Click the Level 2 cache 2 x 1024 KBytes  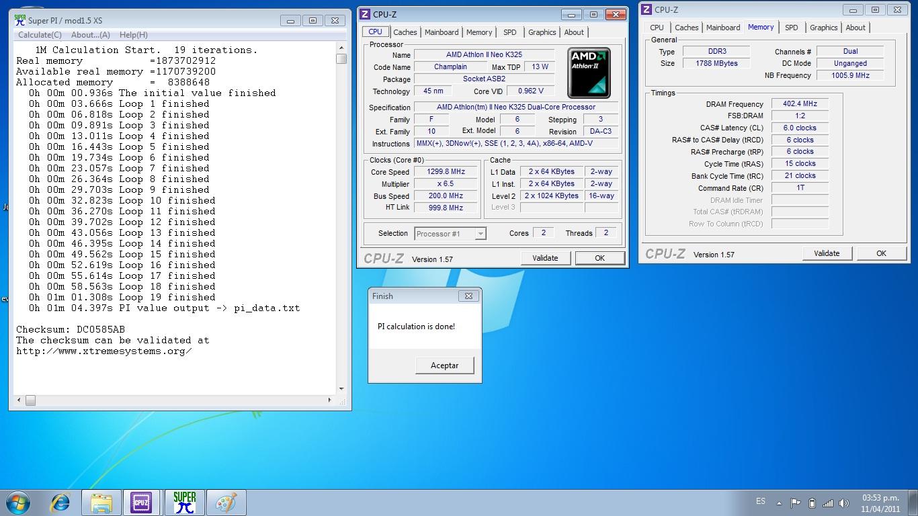pyautogui.click(x=551, y=196)
